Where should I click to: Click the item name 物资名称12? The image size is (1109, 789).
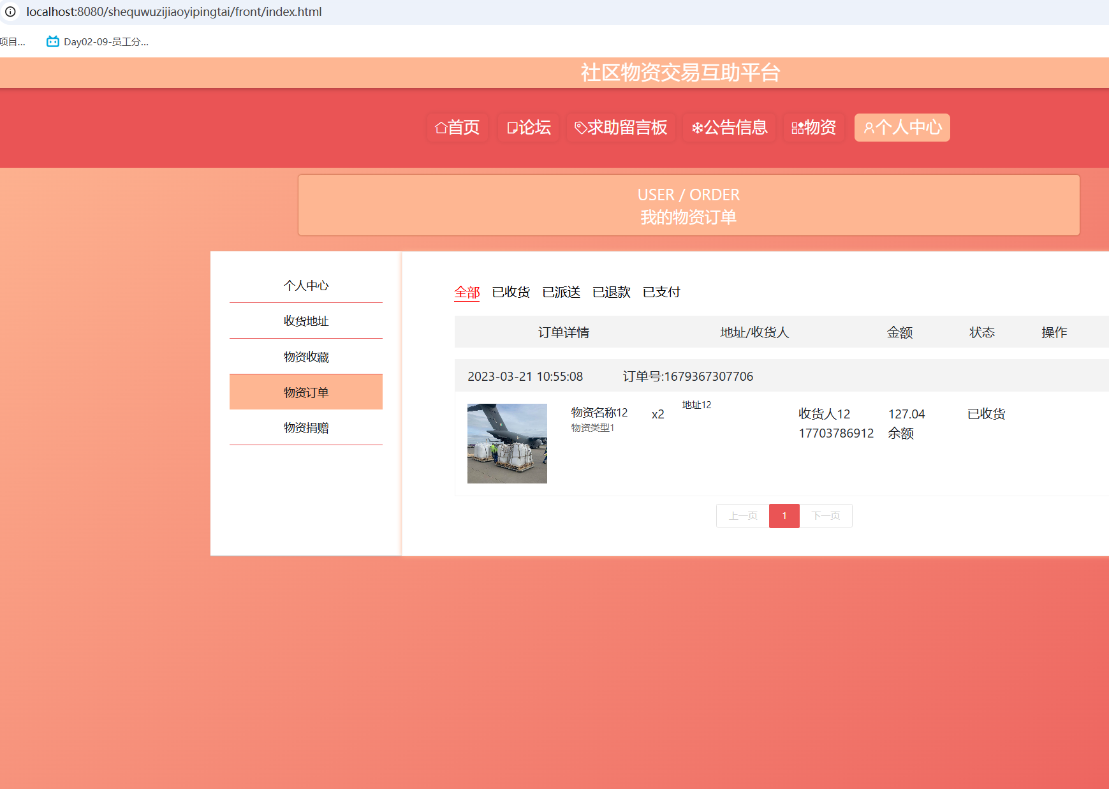pyautogui.click(x=599, y=413)
